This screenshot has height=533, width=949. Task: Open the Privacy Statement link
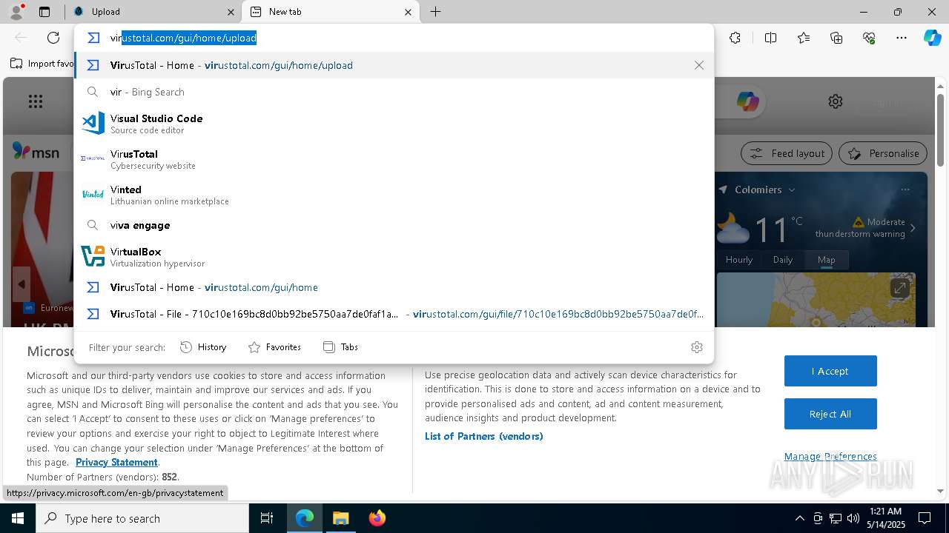[x=116, y=462]
